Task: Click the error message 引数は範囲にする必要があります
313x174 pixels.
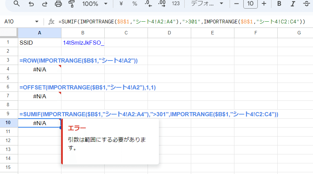Action: [107, 144]
